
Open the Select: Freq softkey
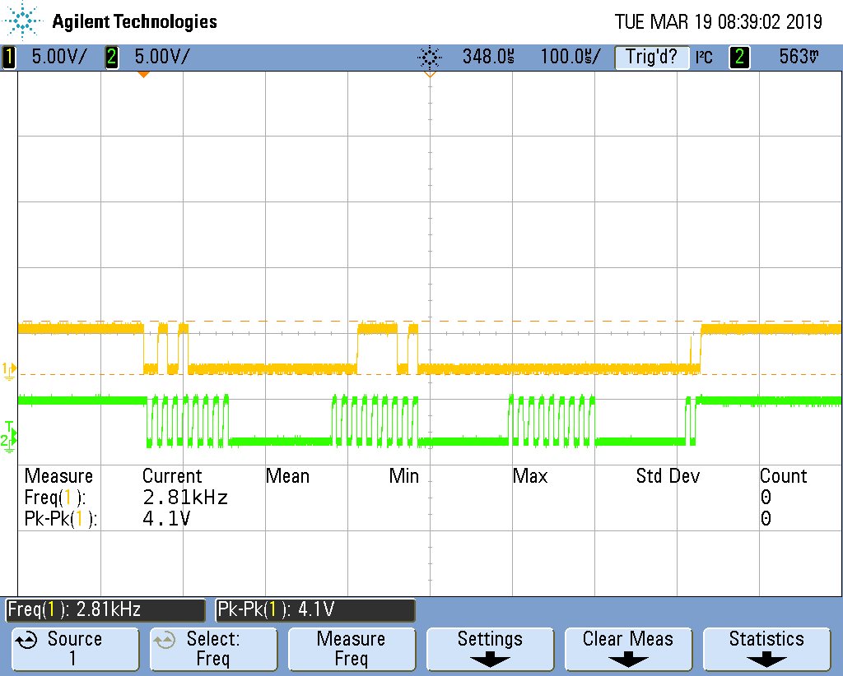coord(213,649)
